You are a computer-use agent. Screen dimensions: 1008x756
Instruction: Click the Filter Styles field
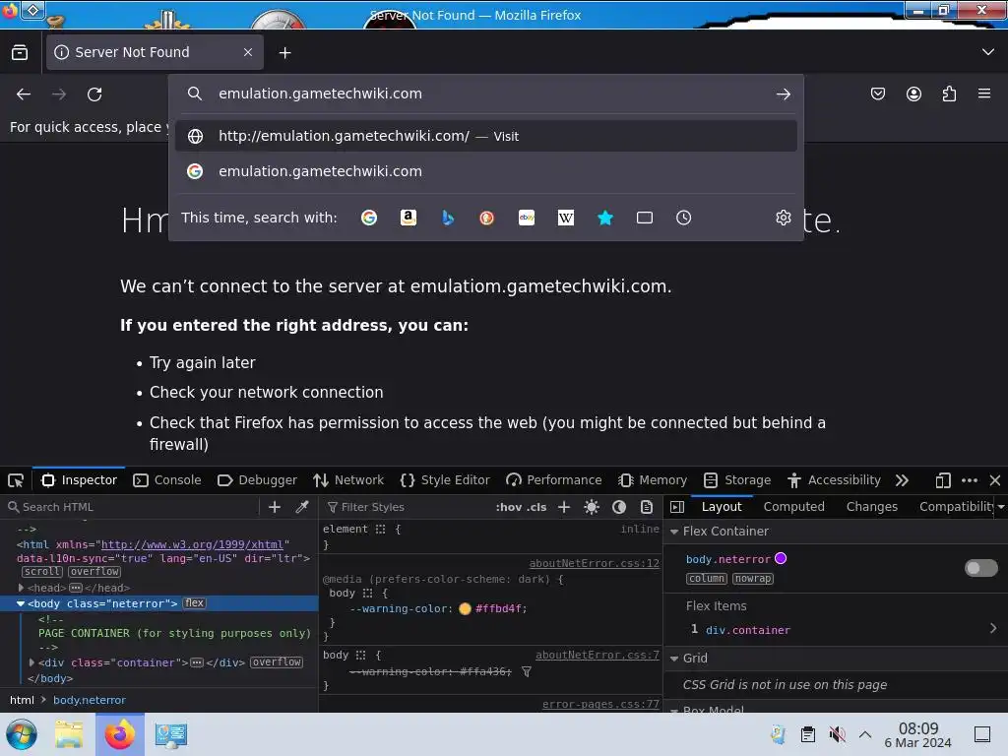point(405,507)
